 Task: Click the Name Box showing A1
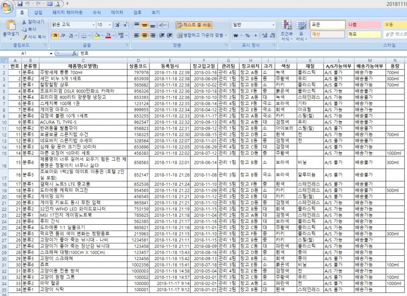coord(24,54)
